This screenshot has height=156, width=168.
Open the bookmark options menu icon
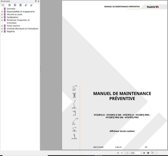[3, 5]
